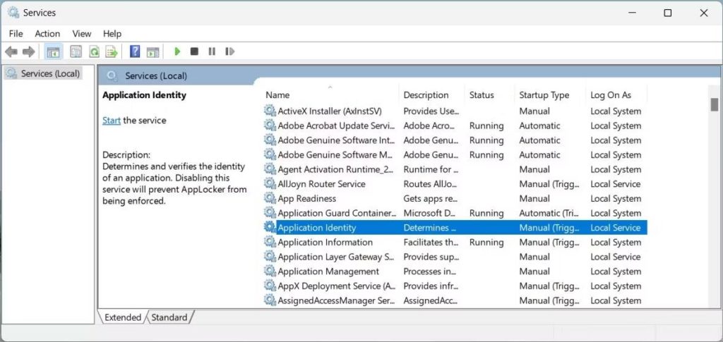
Task: Switch to the Standard tab
Action: pyautogui.click(x=169, y=317)
